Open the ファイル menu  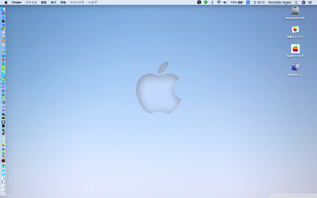pos(31,2)
